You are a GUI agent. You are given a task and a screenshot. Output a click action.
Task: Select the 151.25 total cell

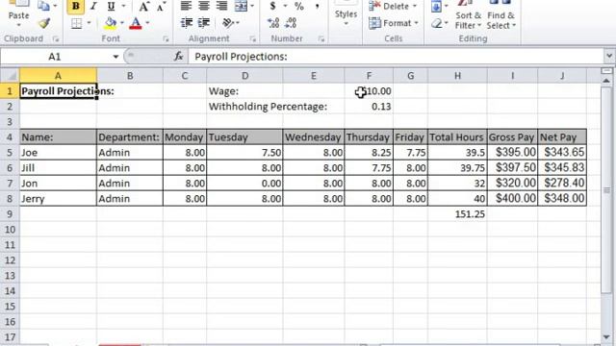[x=457, y=213]
